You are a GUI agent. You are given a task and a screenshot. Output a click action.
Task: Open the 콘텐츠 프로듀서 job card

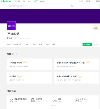tap(77, 64)
